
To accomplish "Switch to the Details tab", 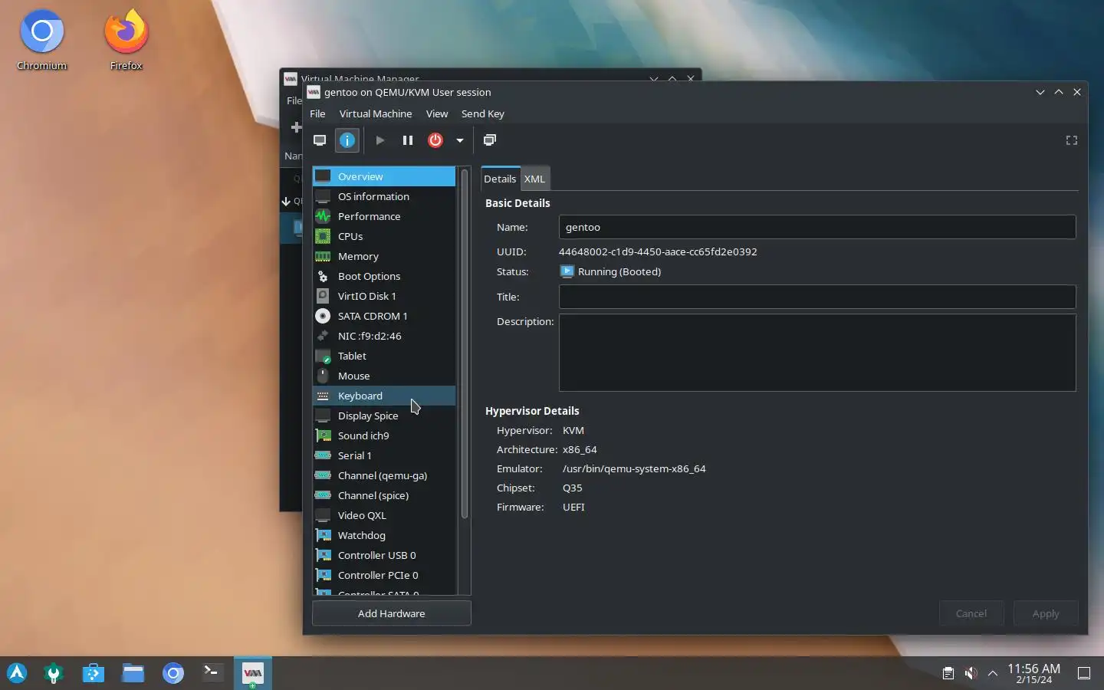I will (500, 179).
